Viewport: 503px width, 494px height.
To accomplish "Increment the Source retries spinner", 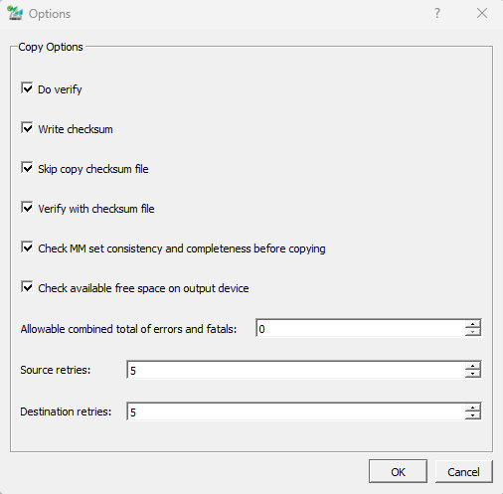I will [x=473, y=366].
